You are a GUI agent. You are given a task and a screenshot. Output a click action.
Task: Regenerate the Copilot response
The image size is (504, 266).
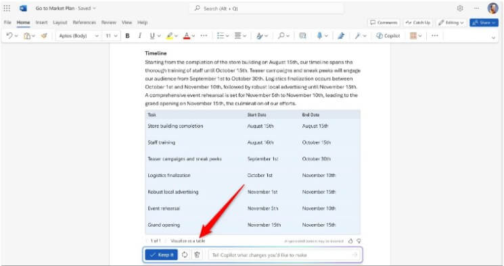click(185, 255)
